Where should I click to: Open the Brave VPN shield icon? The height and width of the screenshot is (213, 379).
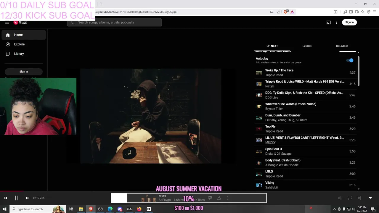click(369, 12)
